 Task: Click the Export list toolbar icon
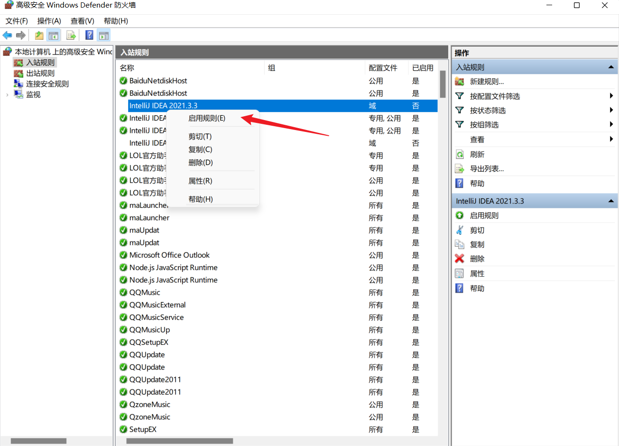[71, 35]
